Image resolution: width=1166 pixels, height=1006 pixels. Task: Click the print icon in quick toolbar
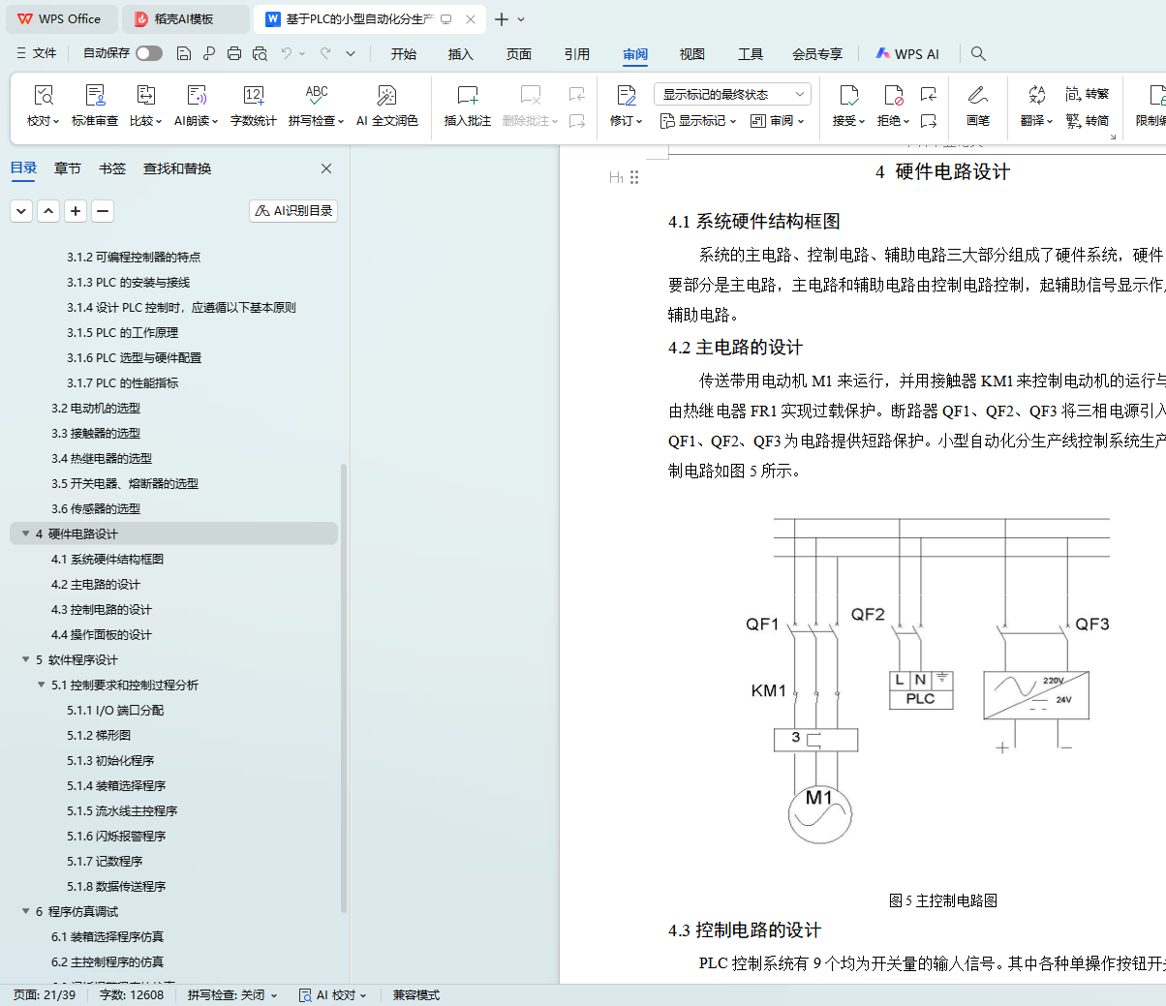[234, 54]
